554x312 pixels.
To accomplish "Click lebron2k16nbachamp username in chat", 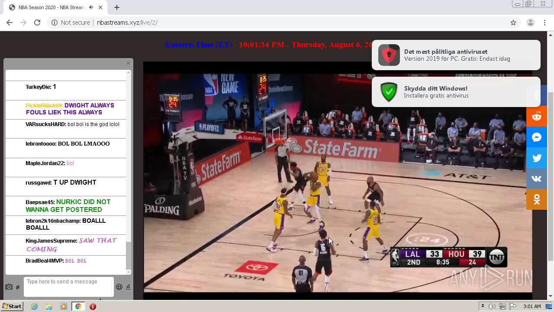I will click(52, 221).
